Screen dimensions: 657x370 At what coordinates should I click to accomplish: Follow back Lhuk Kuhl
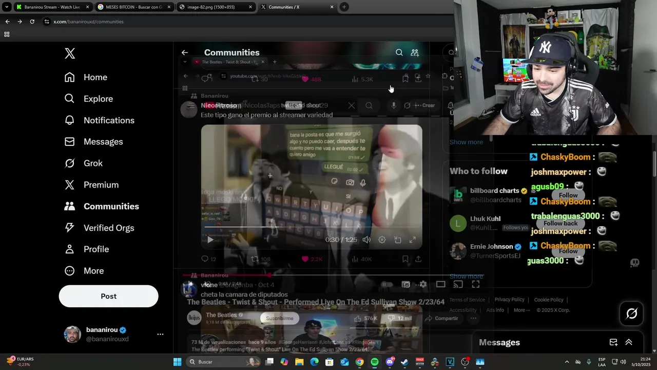[x=561, y=223]
